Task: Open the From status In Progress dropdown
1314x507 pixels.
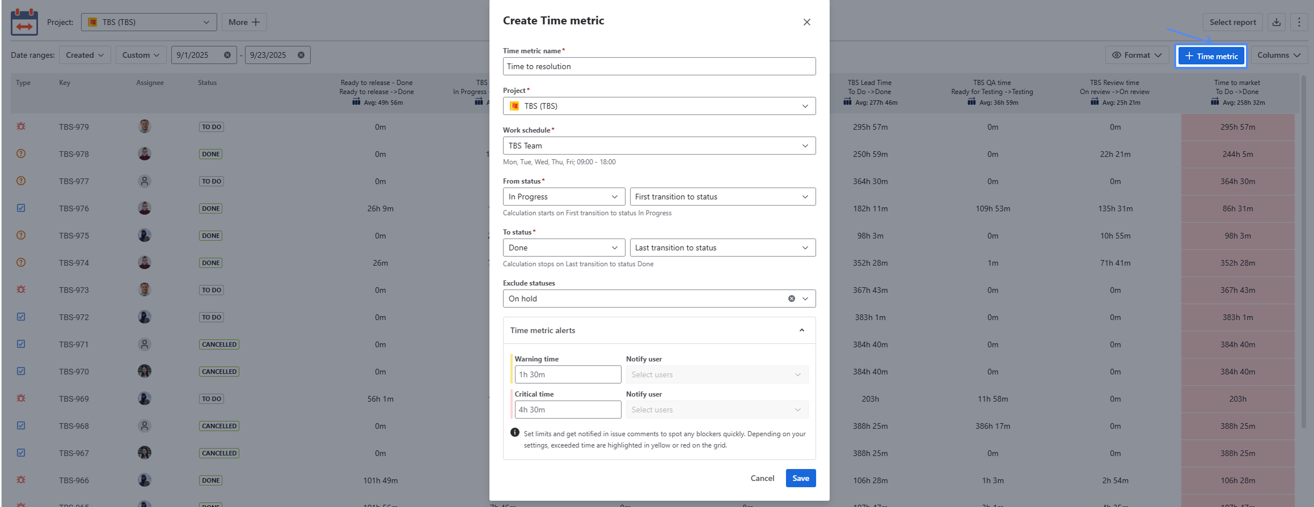Action: coord(563,197)
